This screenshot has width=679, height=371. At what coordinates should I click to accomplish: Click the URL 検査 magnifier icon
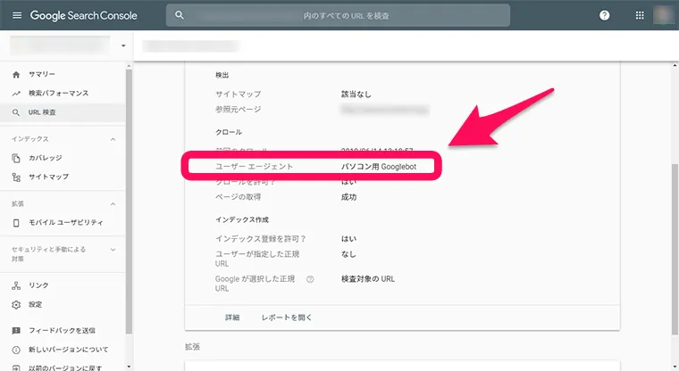[x=16, y=112]
